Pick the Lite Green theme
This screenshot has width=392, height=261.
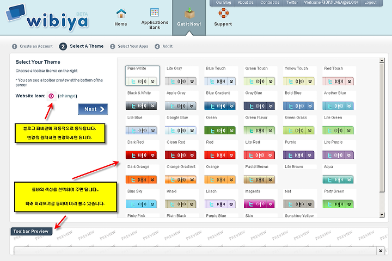coord(339,125)
